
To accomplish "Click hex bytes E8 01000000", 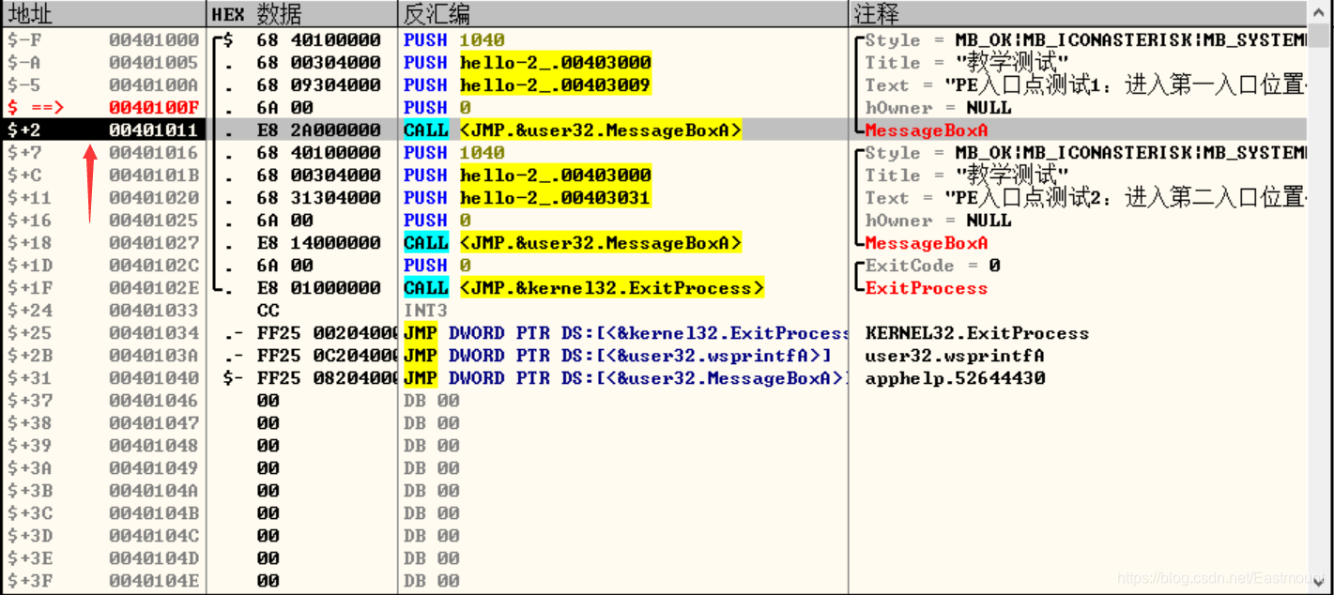I will coord(318,288).
